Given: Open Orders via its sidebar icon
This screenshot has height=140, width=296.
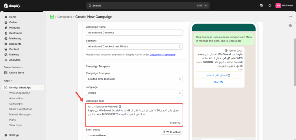Looking at the screenshot, I should (x=6, y=22).
